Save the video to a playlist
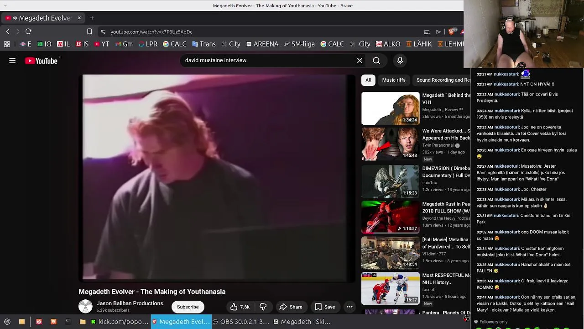584x329 pixels. point(325,307)
